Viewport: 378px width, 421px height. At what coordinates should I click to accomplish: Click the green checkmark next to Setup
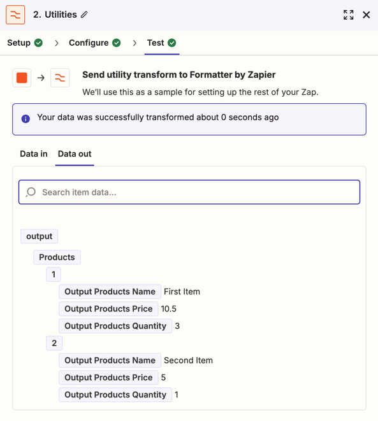pyautogui.click(x=38, y=43)
